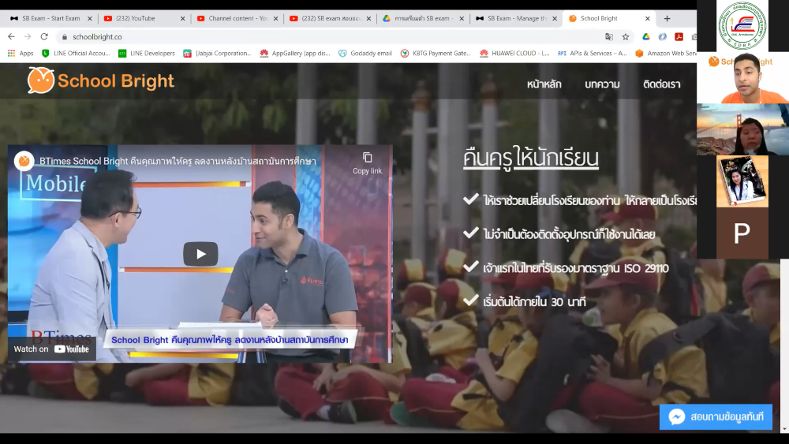Open KBTG Payment Gateway bookmark
This screenshot has width=789, height=444.
pos(436,54)
